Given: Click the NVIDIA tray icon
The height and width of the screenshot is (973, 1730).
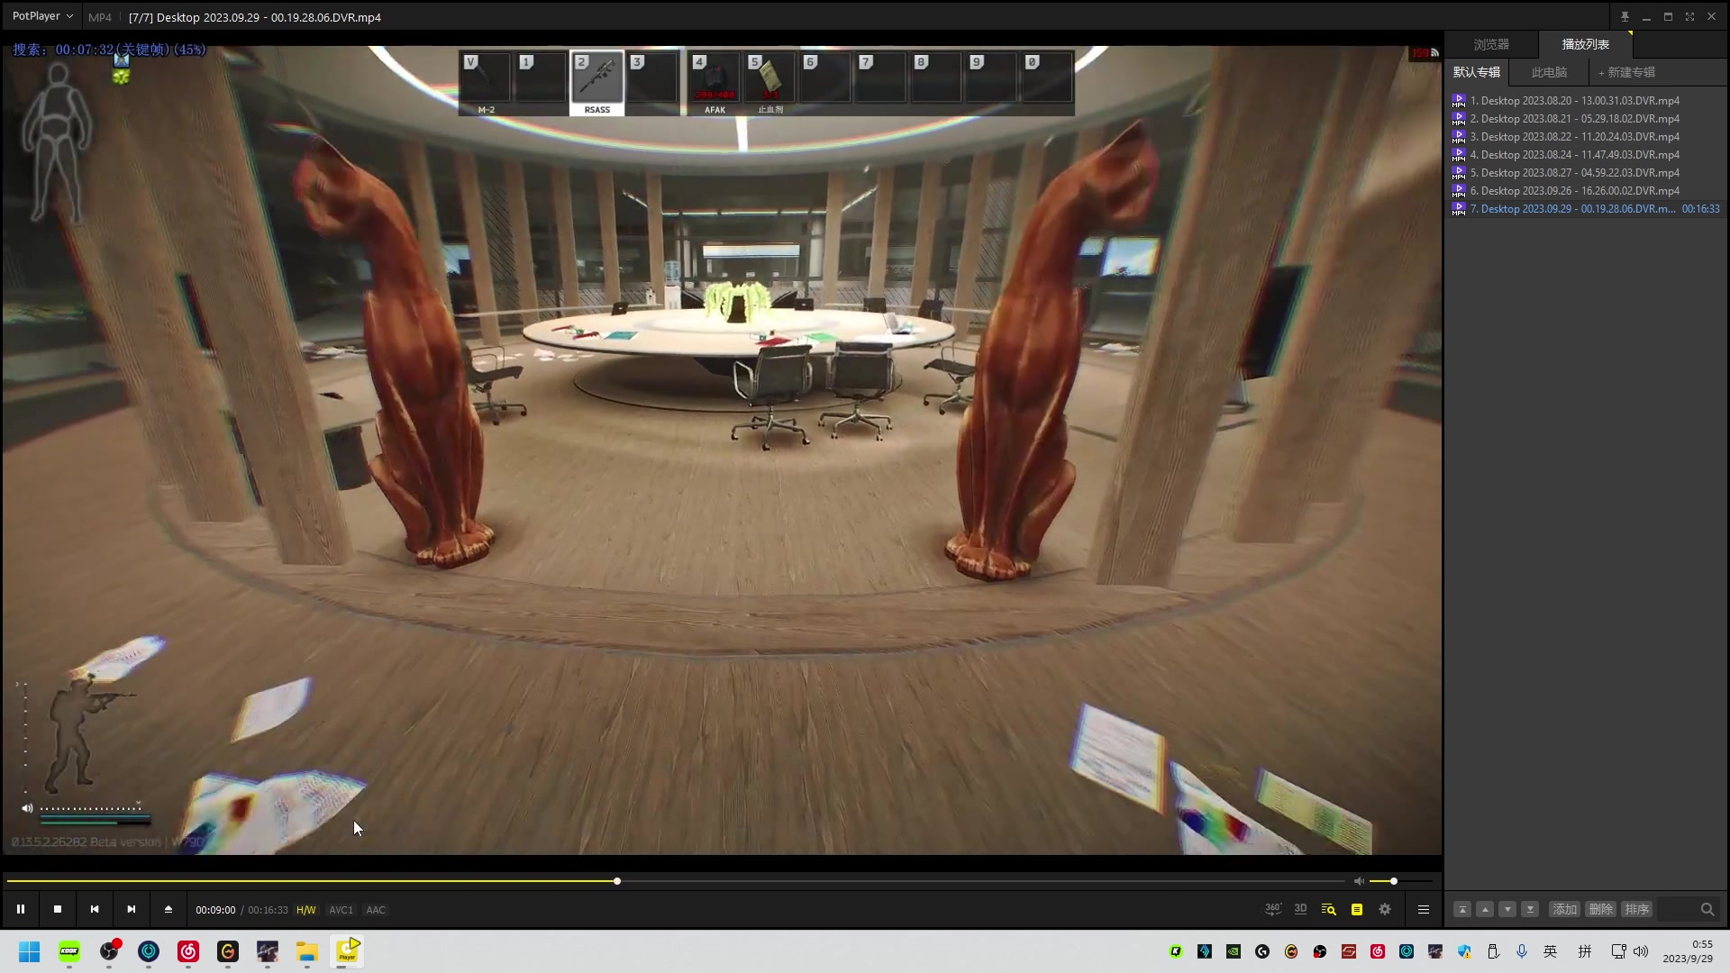Looking at the screenshot, I should [x=1234, y=951].
